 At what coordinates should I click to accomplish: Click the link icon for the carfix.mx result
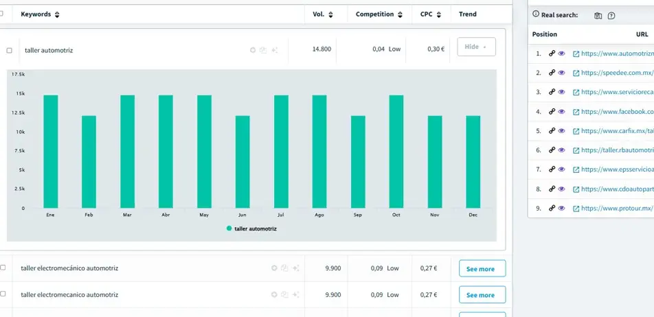click(x=552, y=130)
